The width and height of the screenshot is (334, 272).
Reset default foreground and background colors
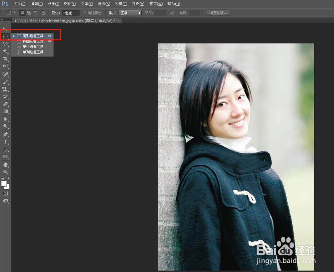coord(3,178)
